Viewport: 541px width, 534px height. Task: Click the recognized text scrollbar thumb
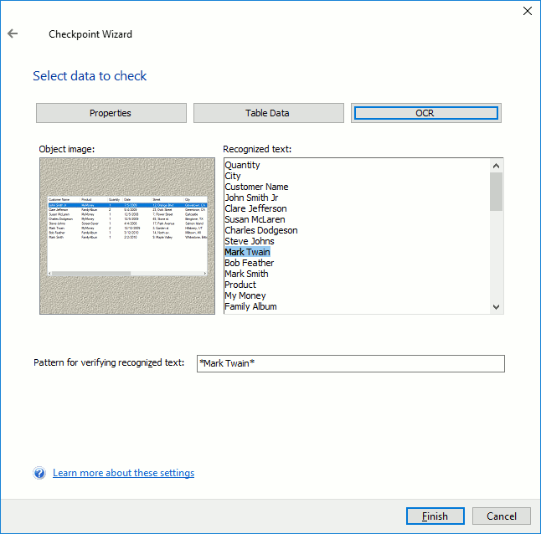pos(496,192)
